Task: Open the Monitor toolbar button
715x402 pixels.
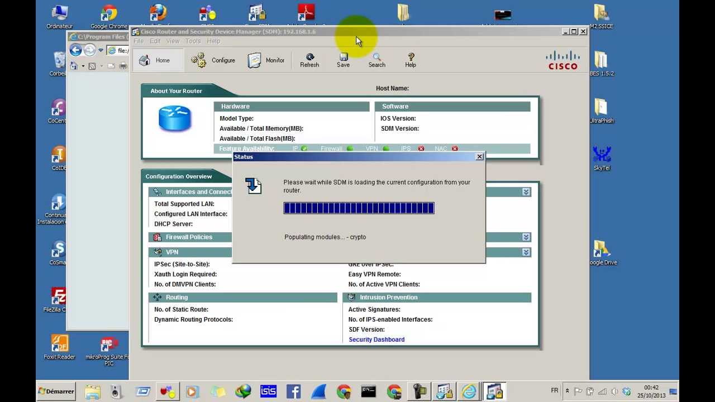Action: pos(266,60)
